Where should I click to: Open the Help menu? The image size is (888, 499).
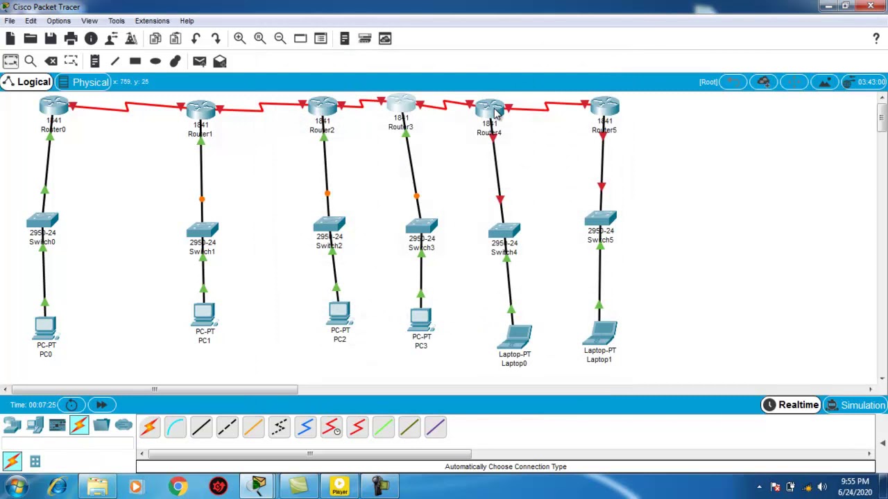click(187, 21)
